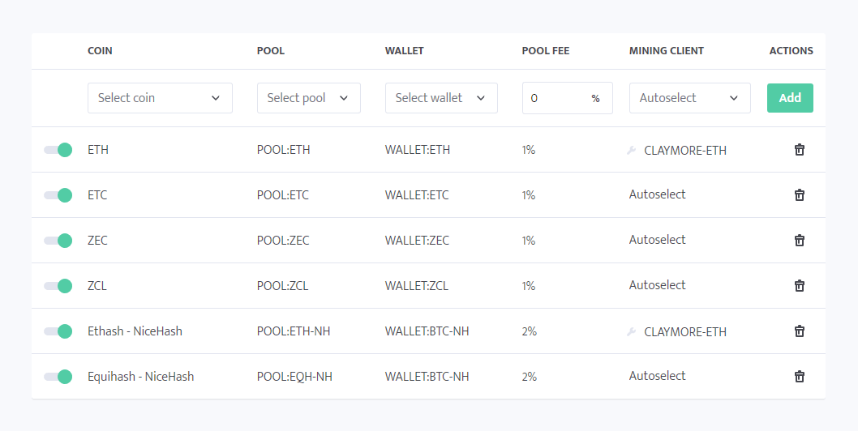Click wrench icon beside ETH's CLAYMORE-ETH client
Viewport: 858px width, 431px height.
pos(633,150)
